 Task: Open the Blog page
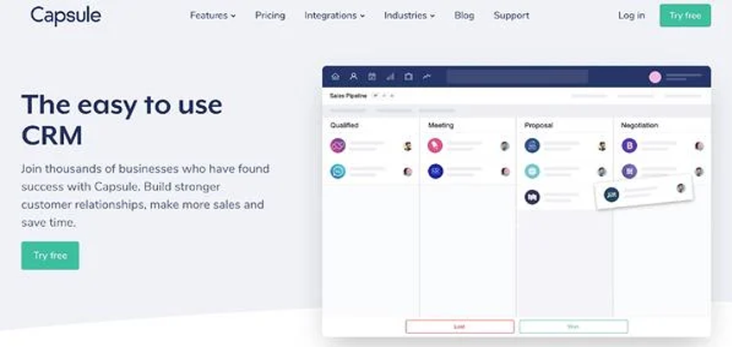point(464,16)
